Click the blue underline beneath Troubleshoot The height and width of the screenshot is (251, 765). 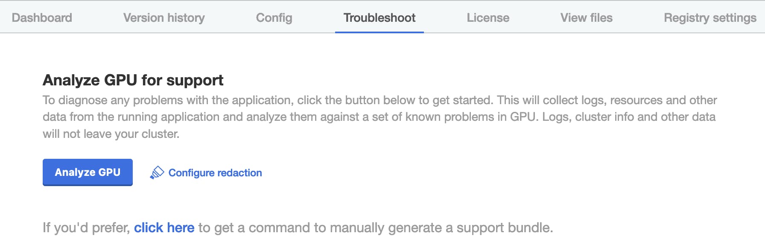pyautogui.click(x=379, y=32)
